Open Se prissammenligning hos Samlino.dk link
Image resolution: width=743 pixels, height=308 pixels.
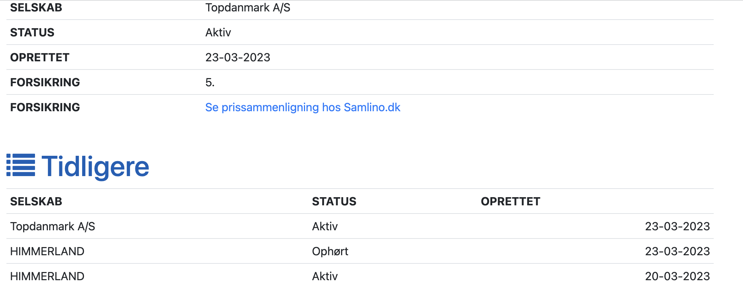(x=303, y=107)
